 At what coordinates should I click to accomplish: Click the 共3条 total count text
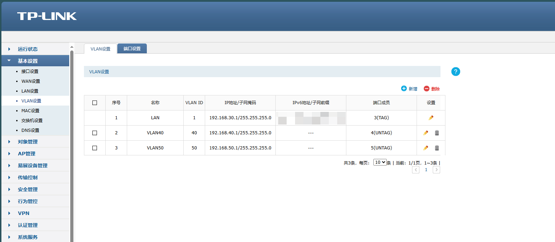click(x=349, y=163)
